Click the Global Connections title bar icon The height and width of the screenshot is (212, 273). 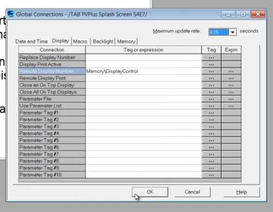point(11,14)
